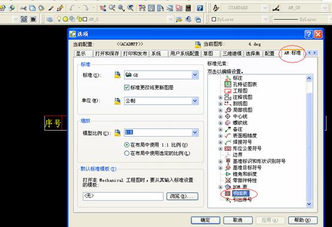Open the ByLayer color dropdown
Viewport: 332px width, 227px height.
265,19
